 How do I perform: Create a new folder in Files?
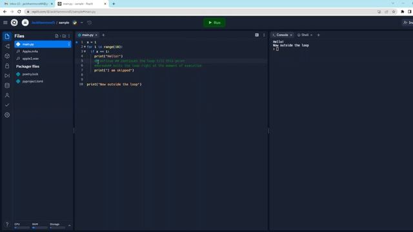pyautogui.click(x=64, y=36)
